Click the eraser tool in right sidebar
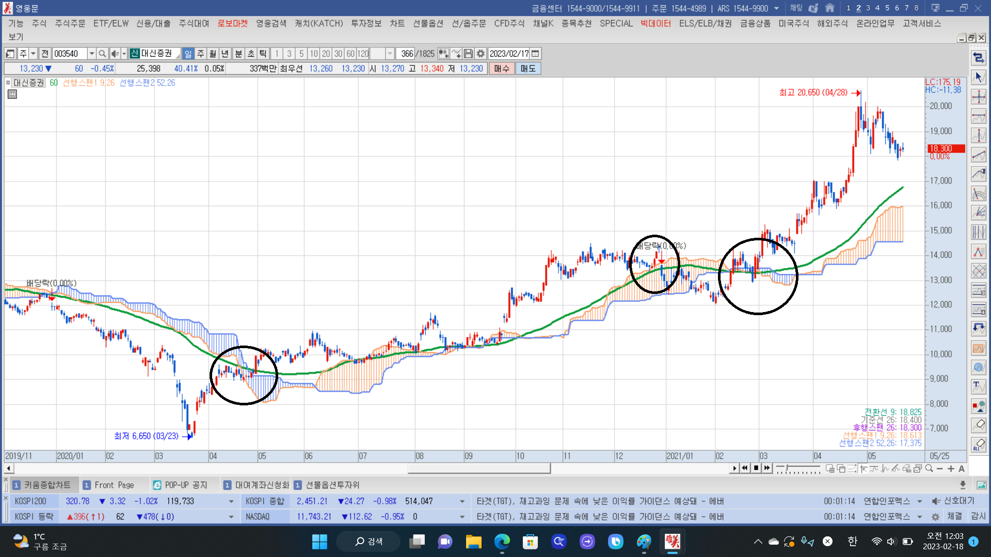 click(979, 425)
